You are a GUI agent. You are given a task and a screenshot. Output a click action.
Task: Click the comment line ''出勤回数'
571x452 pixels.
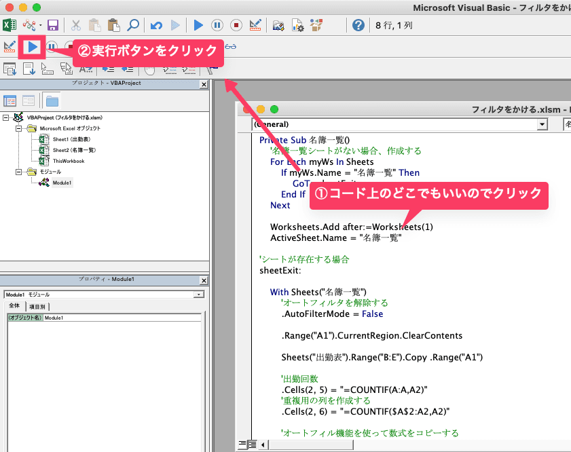tap(299, 379)
